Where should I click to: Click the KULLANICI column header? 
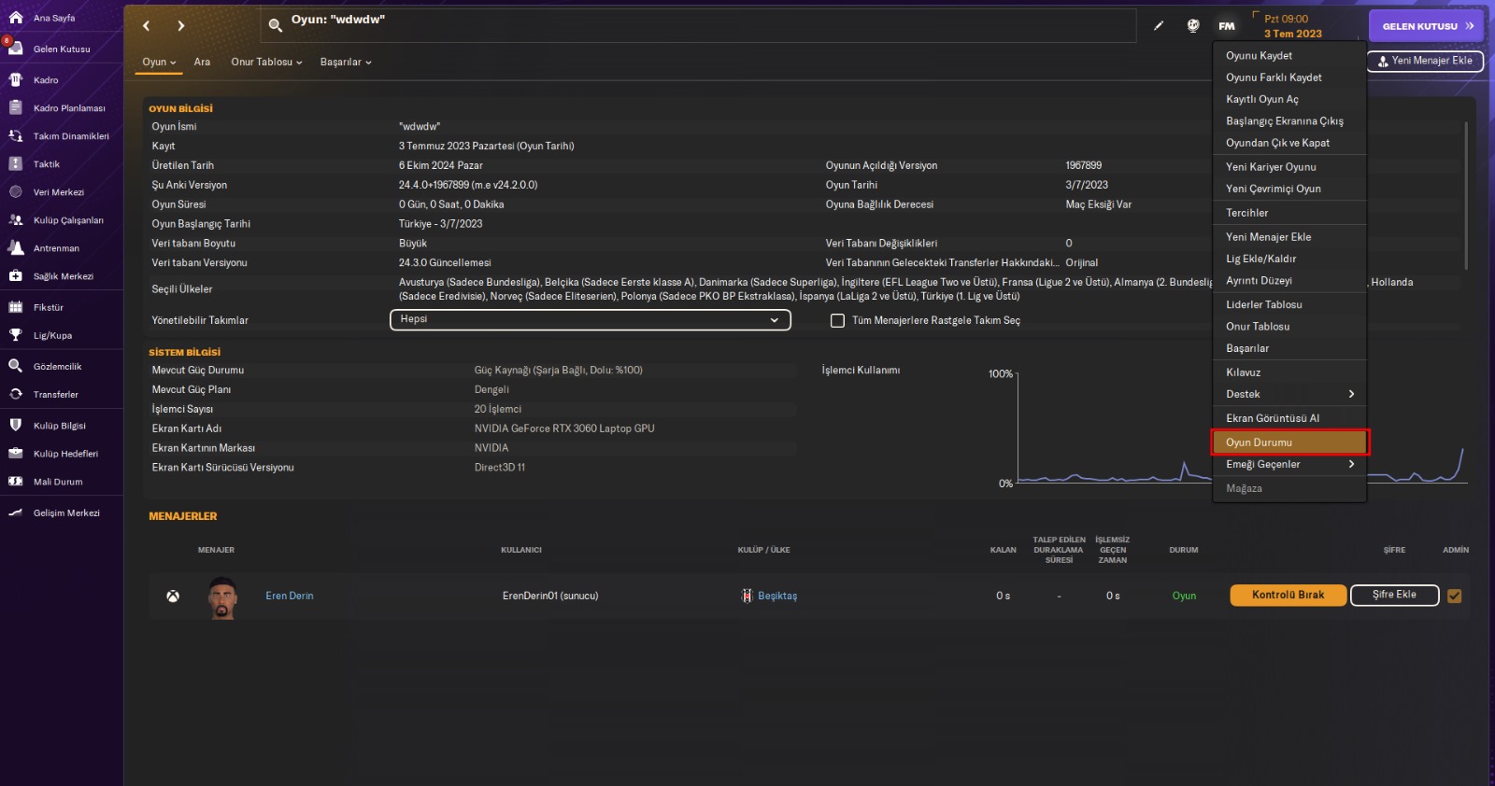click(x=521, y=551)
